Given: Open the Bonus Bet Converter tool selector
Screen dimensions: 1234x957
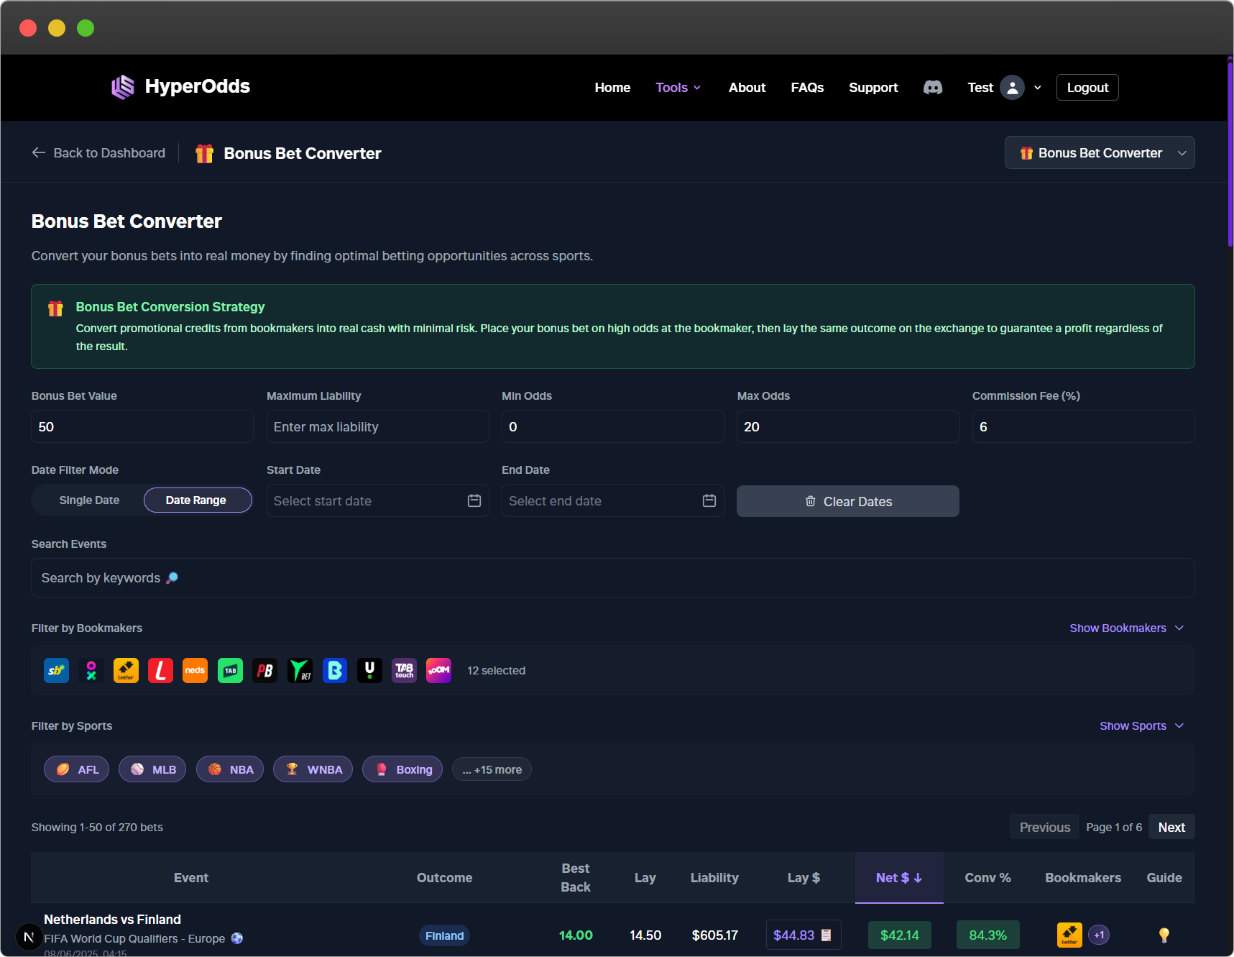Looking at the screenshot, I should pyautogui.click(x=1100, y=152).
